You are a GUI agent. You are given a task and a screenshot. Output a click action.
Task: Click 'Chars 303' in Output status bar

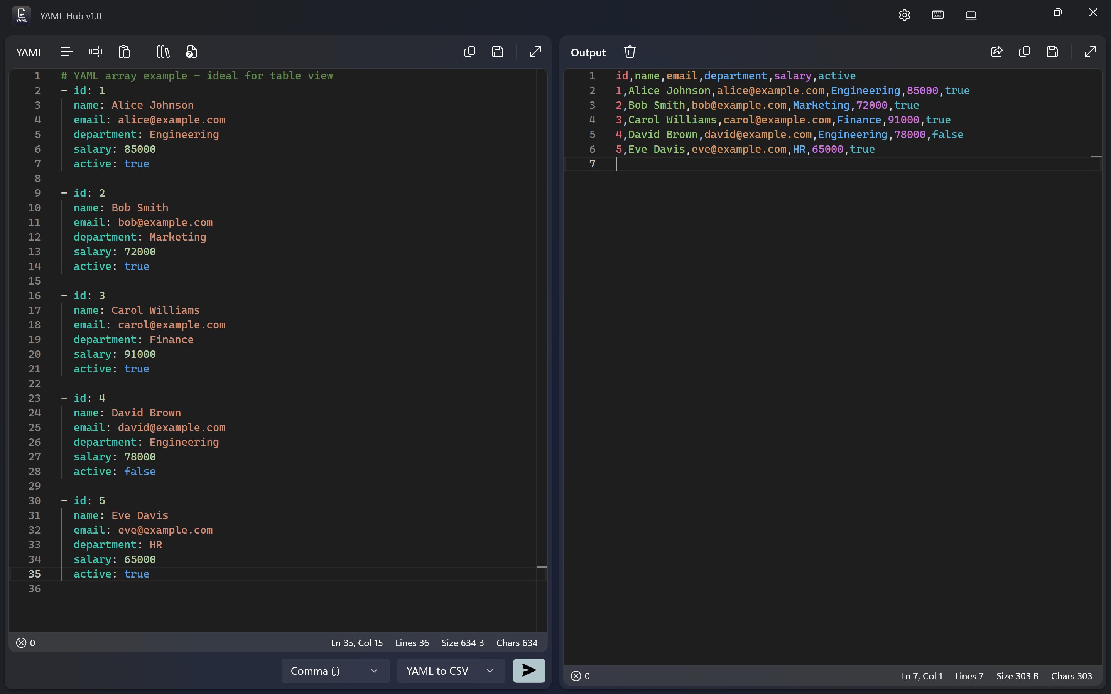1071,675
